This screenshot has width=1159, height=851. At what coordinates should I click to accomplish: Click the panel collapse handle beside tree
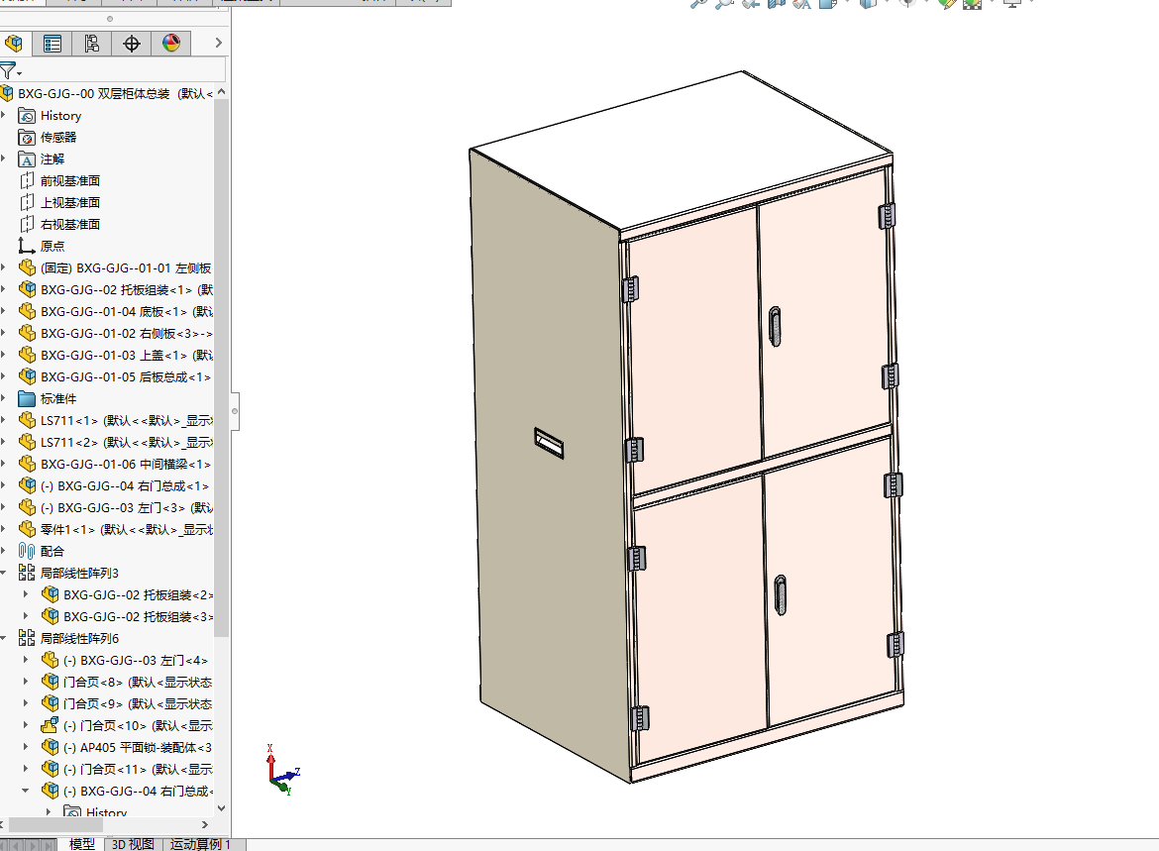235,411
